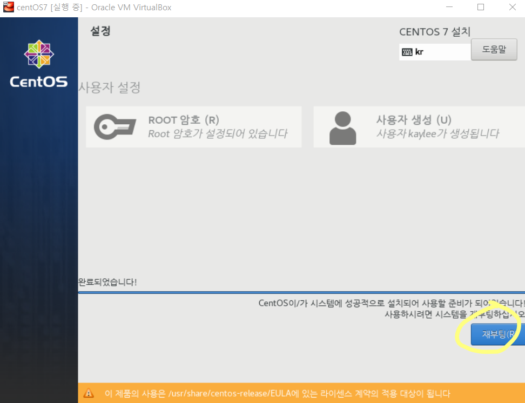Open the 도움말 help button
Image resolution: width=525 pixels, height=403 pixels.
[x=494, y=50]
